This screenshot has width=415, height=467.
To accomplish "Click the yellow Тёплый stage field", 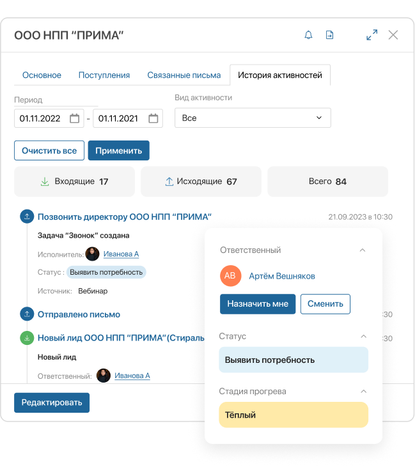I will tap(294, 415).
